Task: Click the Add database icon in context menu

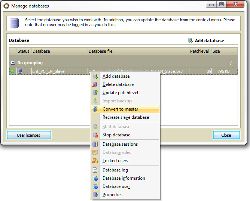Action: click(95, 76)
